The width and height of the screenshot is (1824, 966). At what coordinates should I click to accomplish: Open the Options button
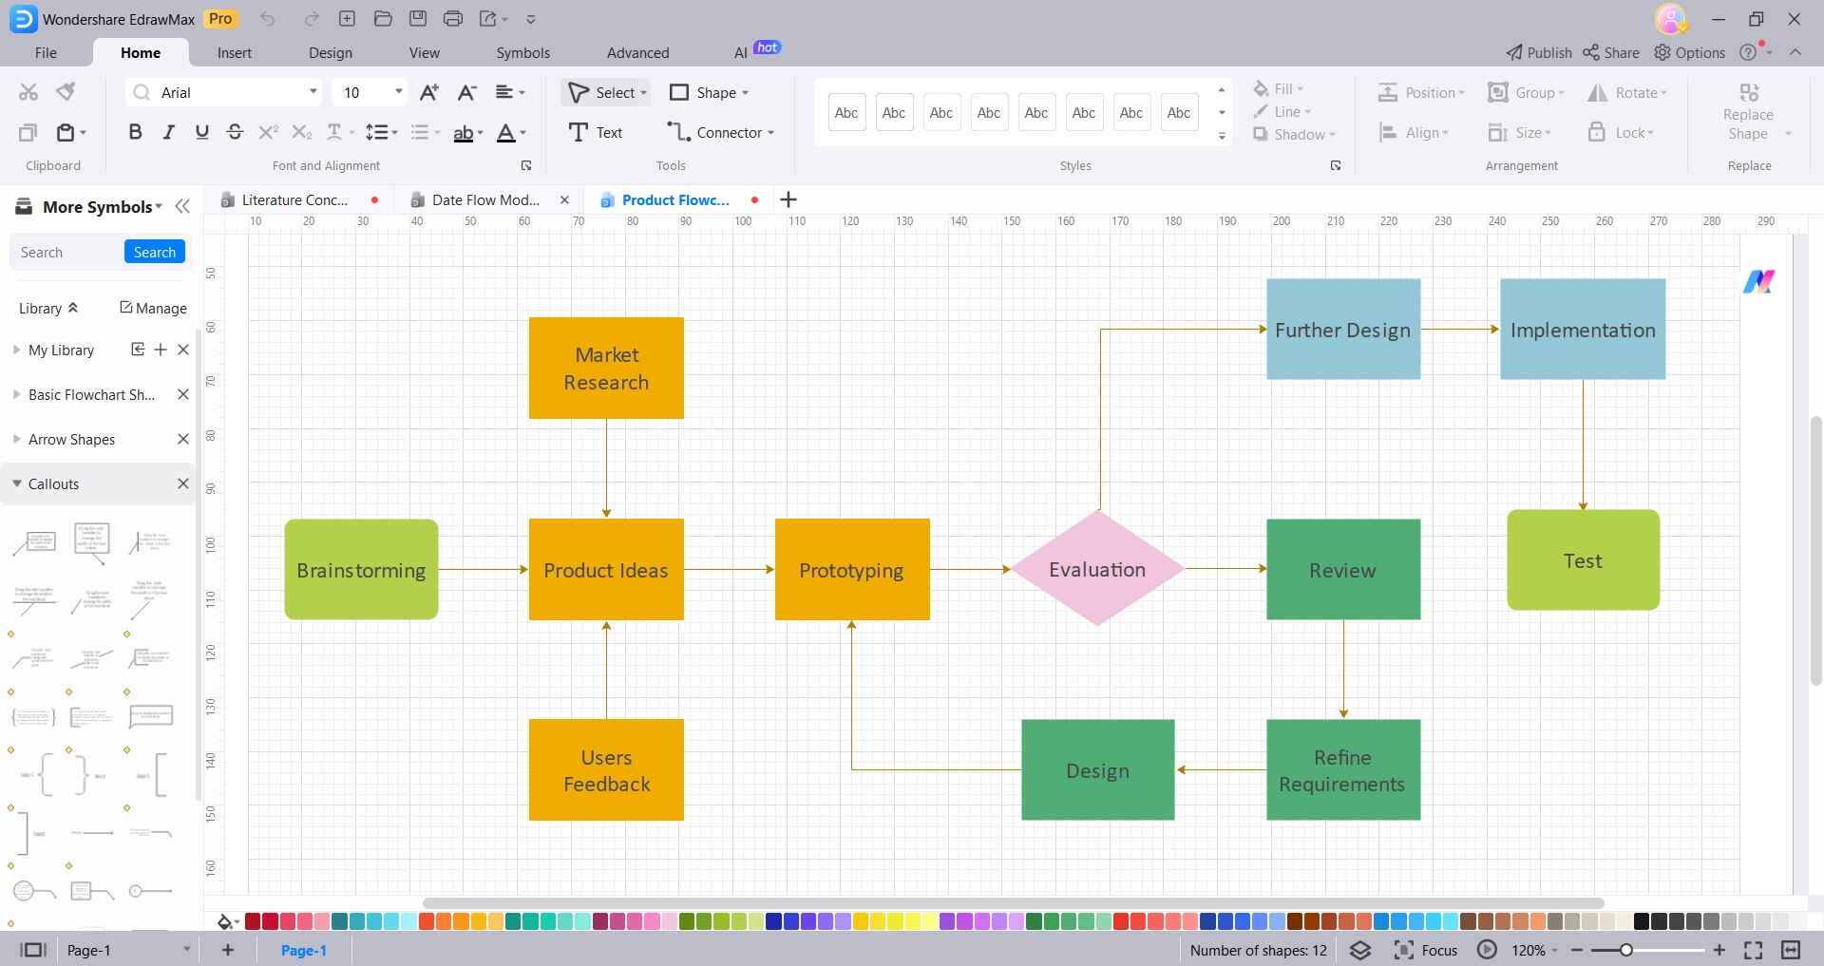[x=1690, y=53]
